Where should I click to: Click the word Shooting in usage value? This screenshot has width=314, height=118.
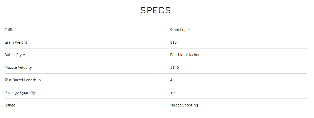tap(190, 105)
